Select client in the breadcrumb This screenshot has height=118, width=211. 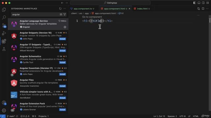click(x=74, y=13)
